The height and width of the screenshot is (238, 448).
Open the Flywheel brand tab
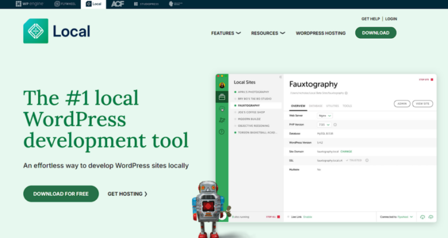click(x=65, y=4)
